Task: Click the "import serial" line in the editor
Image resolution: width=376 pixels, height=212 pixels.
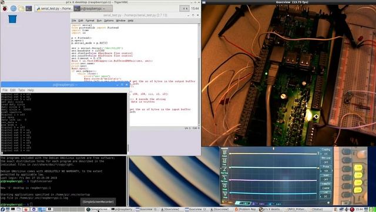Action: [82, 25]
